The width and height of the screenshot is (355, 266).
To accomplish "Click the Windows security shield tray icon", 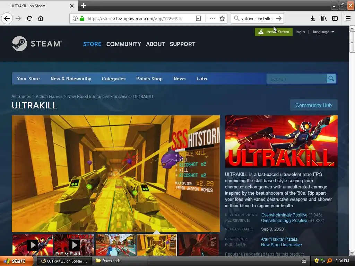I will click(x=317, y=261).
